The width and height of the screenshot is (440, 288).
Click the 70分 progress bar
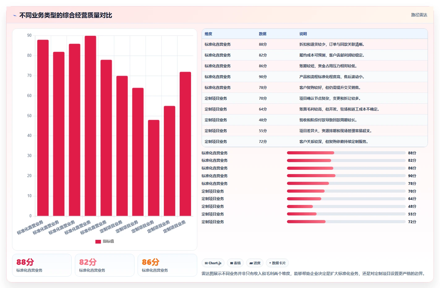[346, 191]
